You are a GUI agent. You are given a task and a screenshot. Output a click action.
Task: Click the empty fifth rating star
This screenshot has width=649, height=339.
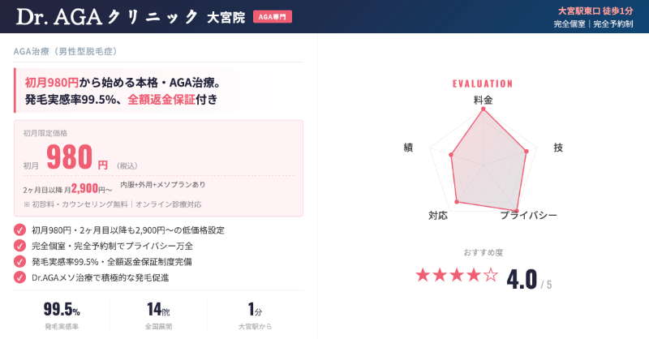[x=491, y=275]
